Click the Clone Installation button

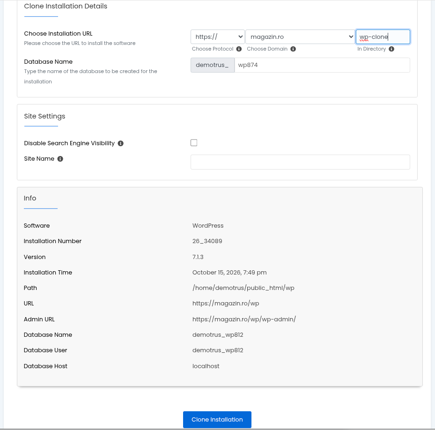pos(217,419)
